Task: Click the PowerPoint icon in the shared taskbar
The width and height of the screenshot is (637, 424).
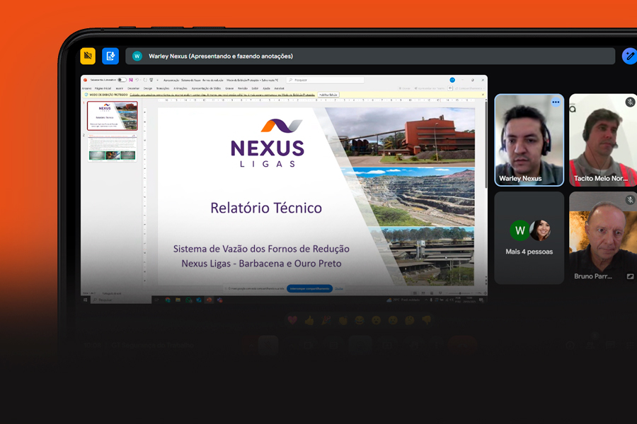Action: (x=210, y=300)
